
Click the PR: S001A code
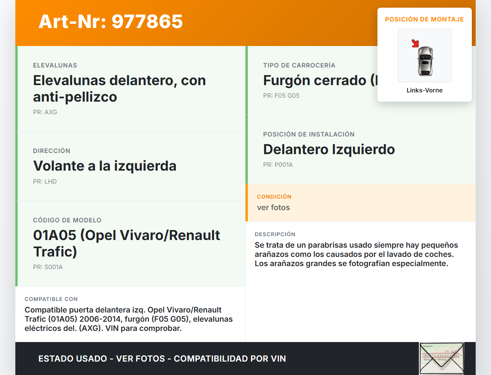point(48,267)
